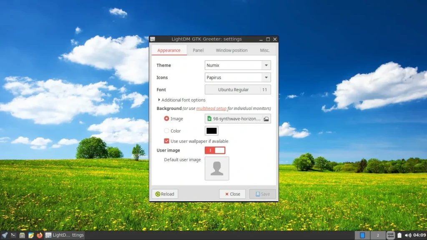This screenshot has height=240, width=427.
Task: Switch to workspace 2 in pager
Action: (x=378, y=235)
